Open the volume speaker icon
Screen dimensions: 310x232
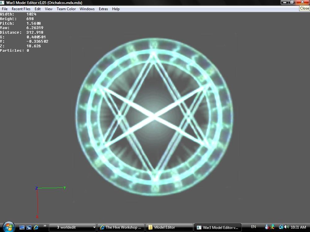pos(286,227)
